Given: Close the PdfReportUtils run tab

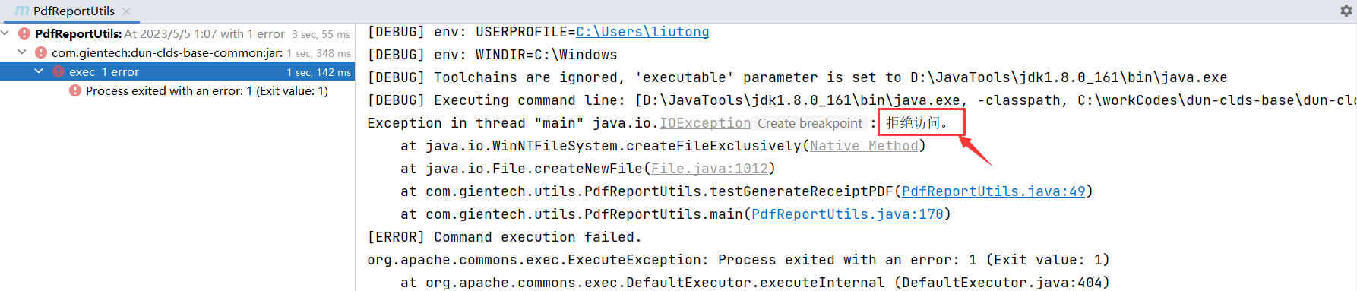Looking at the screenshot, I should 126,11.
